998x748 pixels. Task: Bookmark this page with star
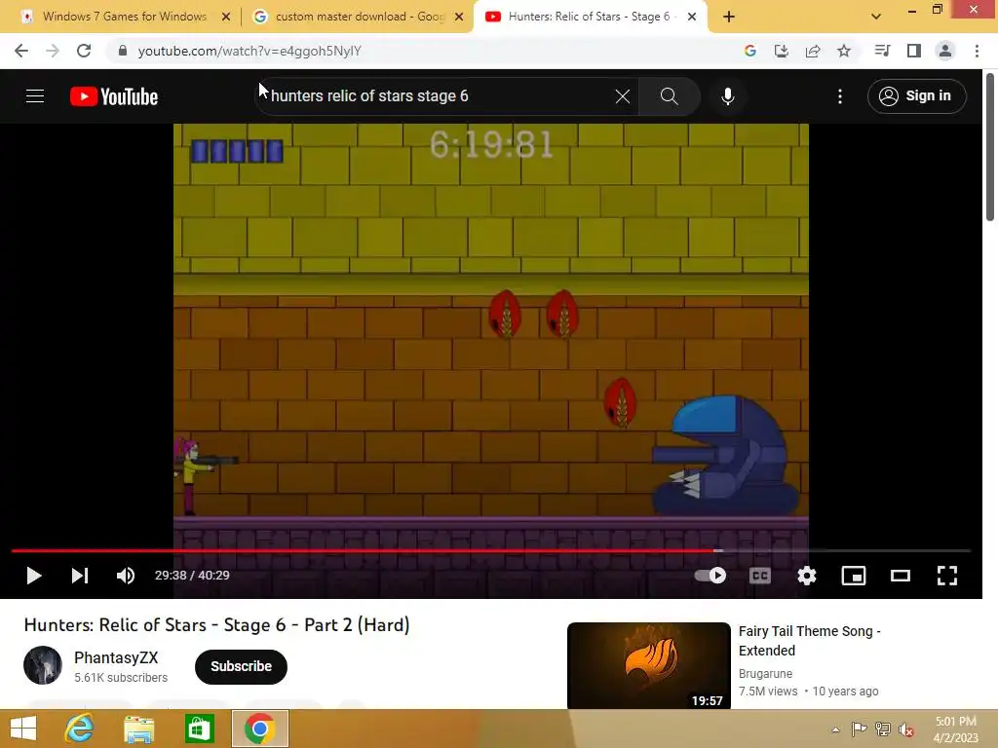pyautogui.click(x=844, y=51)
